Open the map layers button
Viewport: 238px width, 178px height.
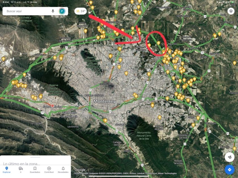(231, 11)
